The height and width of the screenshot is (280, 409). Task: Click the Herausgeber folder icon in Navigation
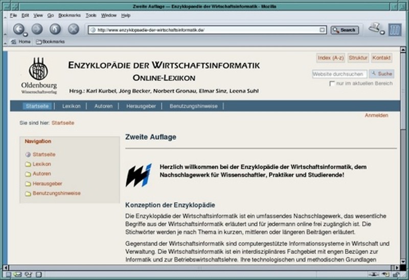coord(28,184)
